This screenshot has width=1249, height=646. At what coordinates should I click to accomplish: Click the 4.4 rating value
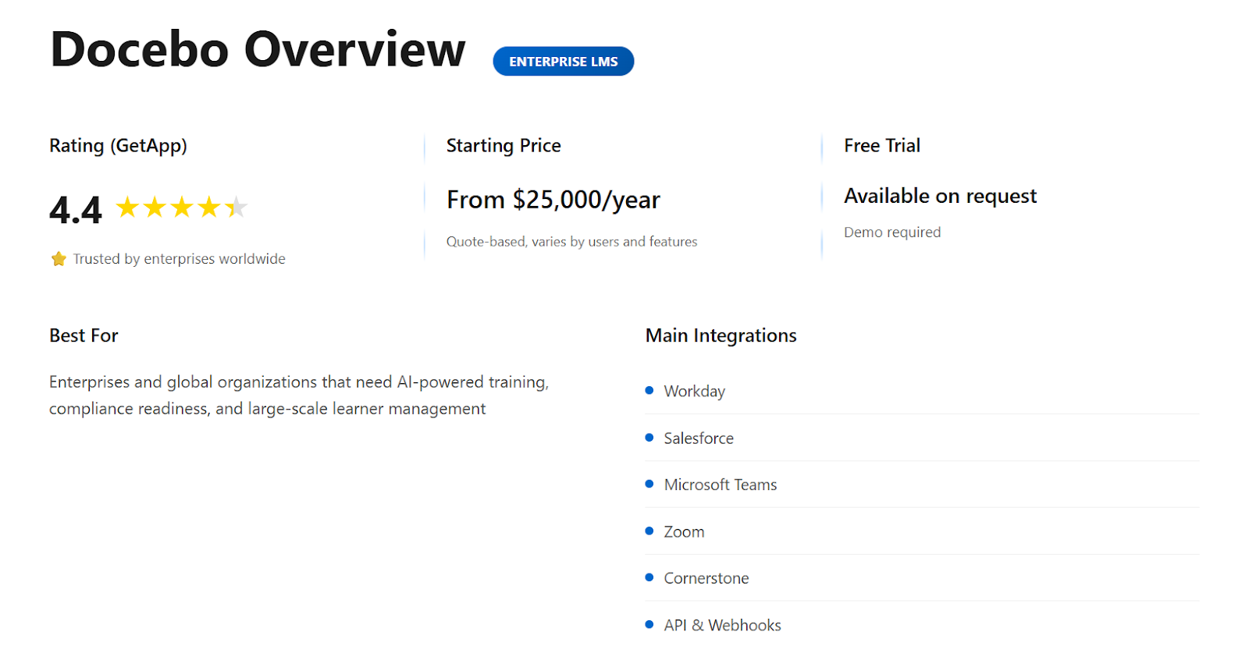(x=76, y=210)
